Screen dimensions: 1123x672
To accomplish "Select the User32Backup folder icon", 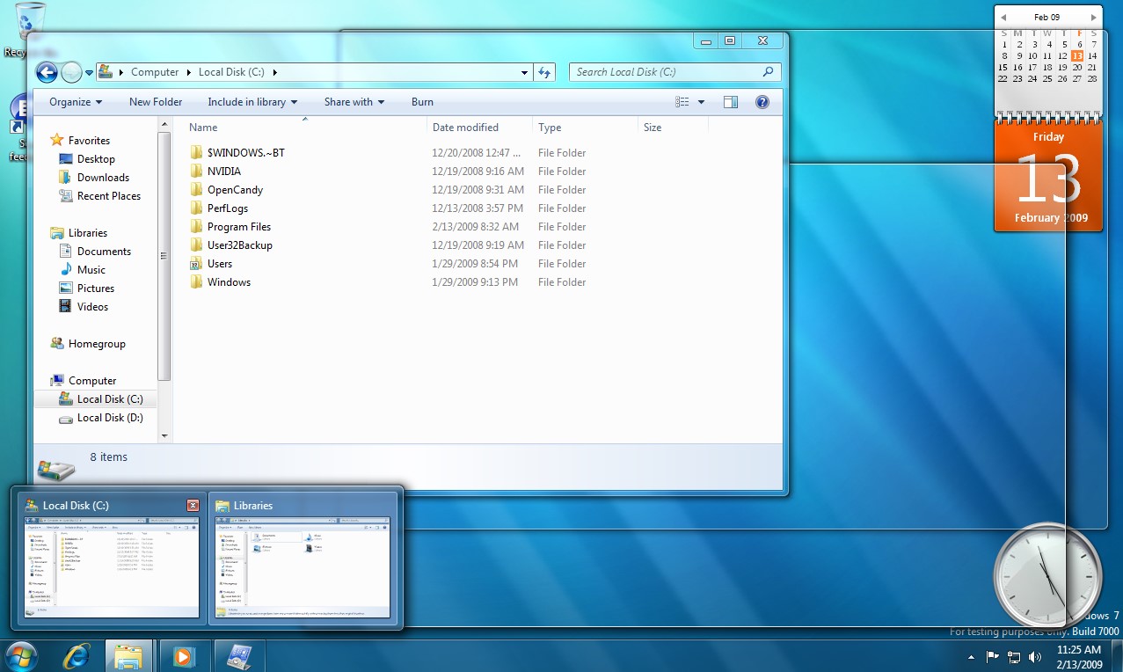I will coord(197,245).
